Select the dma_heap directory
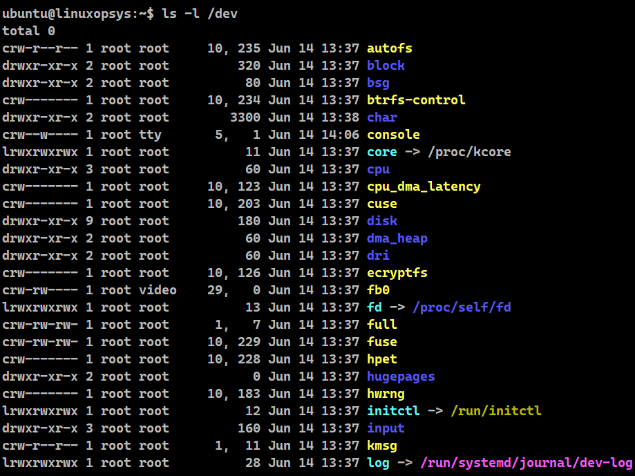The height and width of the screenshot is (476, 635). click(x=397, y=238)
